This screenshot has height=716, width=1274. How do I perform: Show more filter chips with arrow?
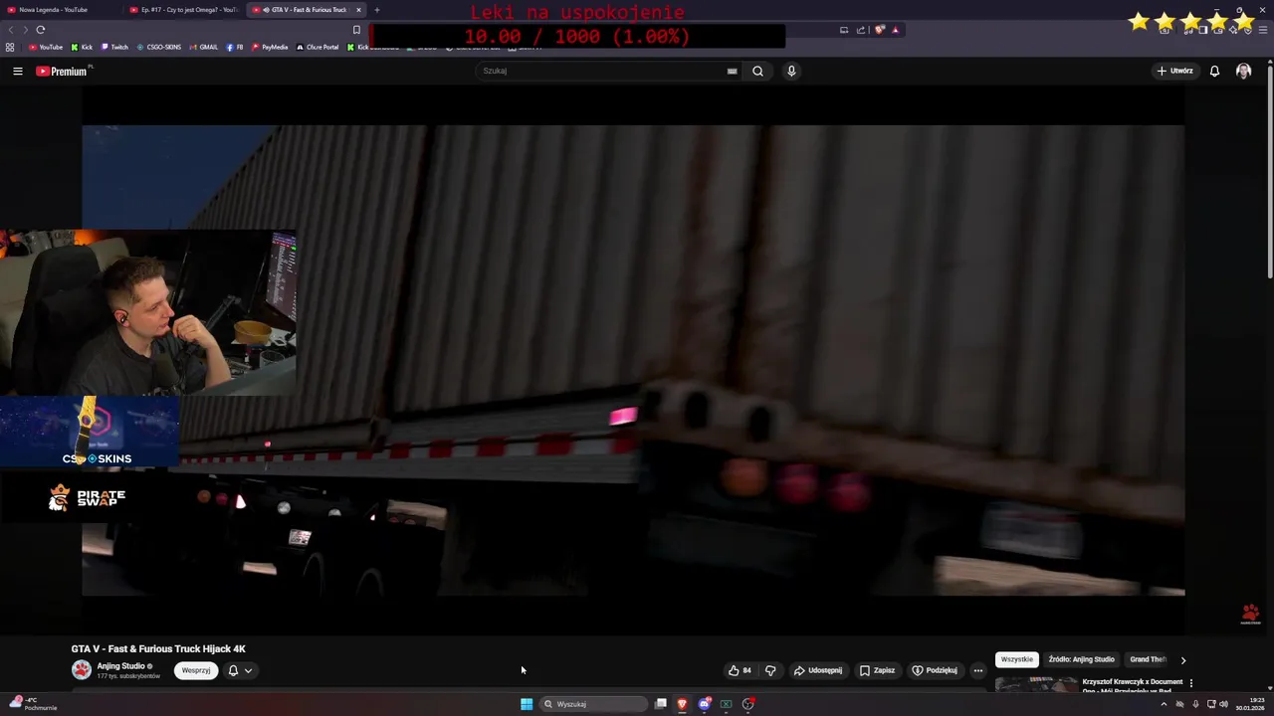1182,659
